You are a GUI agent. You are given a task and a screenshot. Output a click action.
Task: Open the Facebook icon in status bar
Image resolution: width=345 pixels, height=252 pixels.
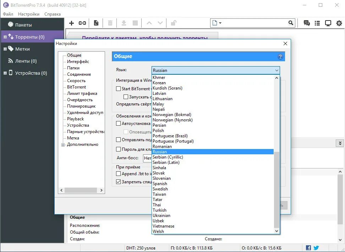coord(308,248)
